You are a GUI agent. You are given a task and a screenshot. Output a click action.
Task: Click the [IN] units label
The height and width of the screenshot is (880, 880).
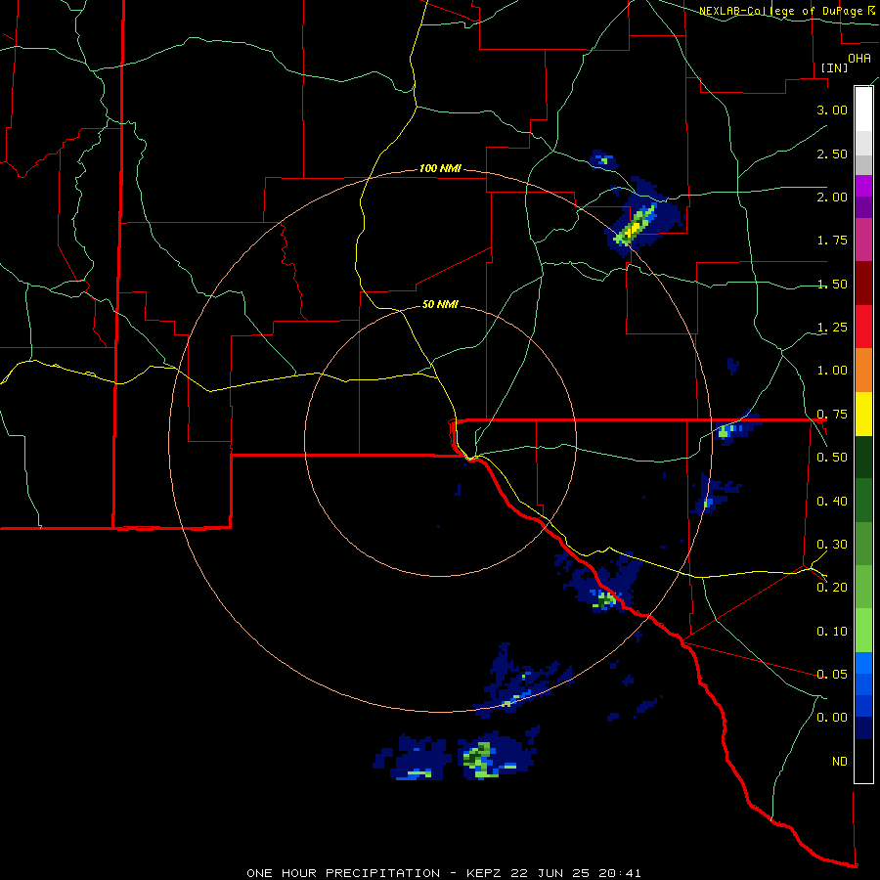(835, 67)
